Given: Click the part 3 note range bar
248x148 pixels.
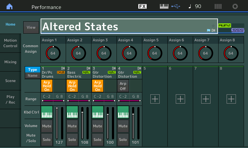Looking at the screenshot, I should point(104,101).
